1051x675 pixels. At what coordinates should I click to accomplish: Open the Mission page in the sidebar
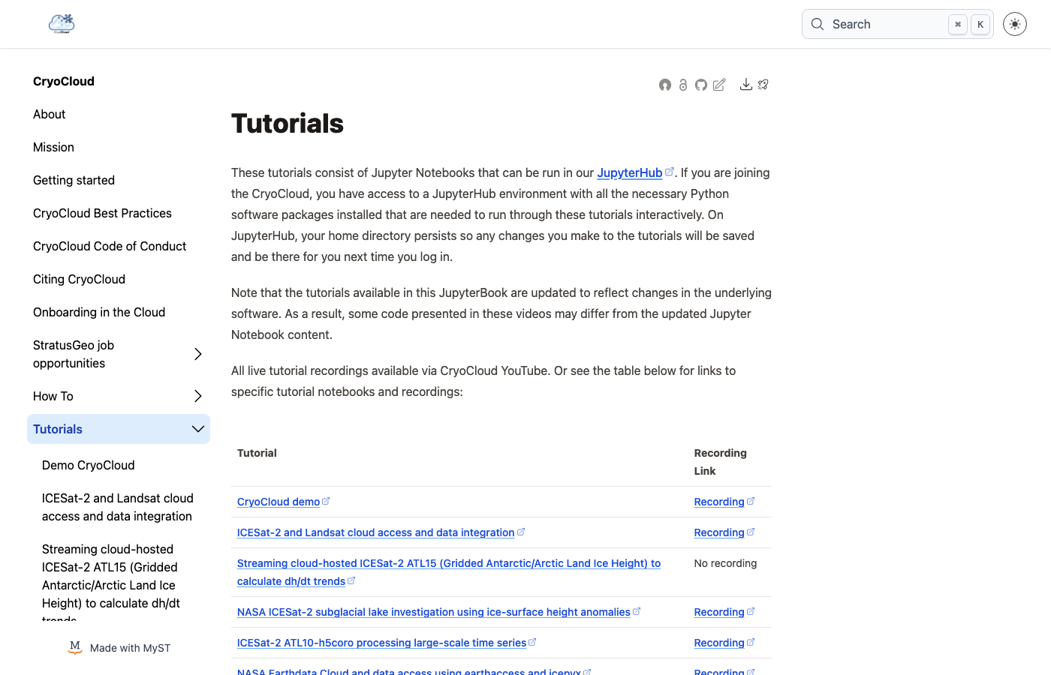pos(53,147)
